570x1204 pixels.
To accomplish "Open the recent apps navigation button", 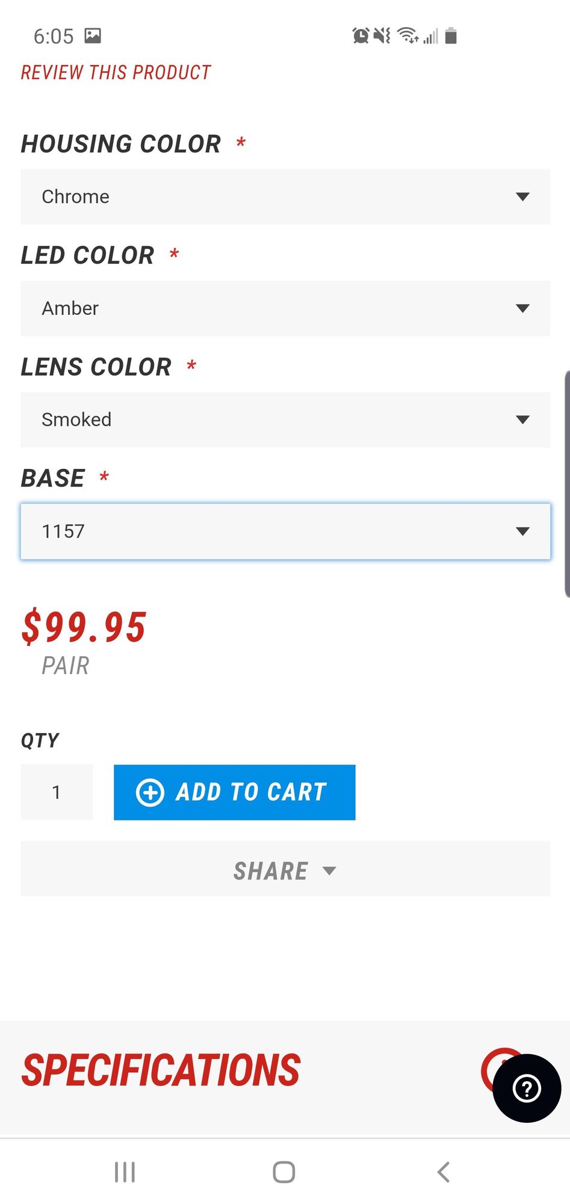I will tap(125, 1172).
